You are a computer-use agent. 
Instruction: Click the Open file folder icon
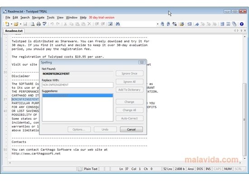(x=16, y=24)
